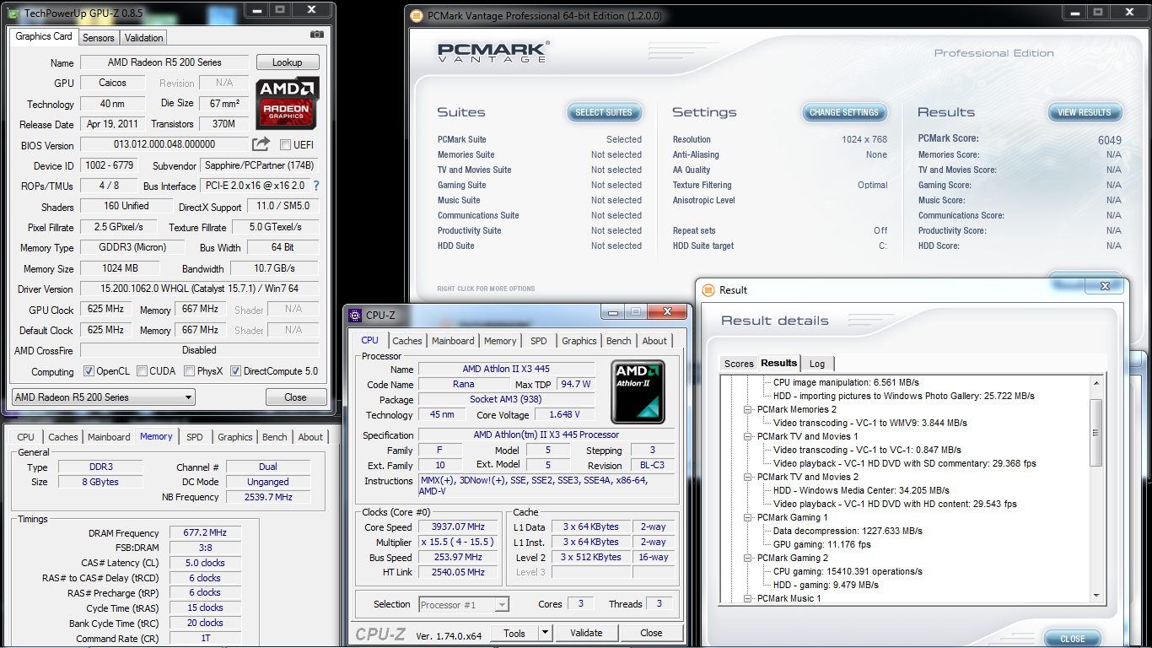This screenshot has height=648, width=1152.
Task: Open the AMD Radeon R5 200 Series dropdown
Action: tap(103, 397)
